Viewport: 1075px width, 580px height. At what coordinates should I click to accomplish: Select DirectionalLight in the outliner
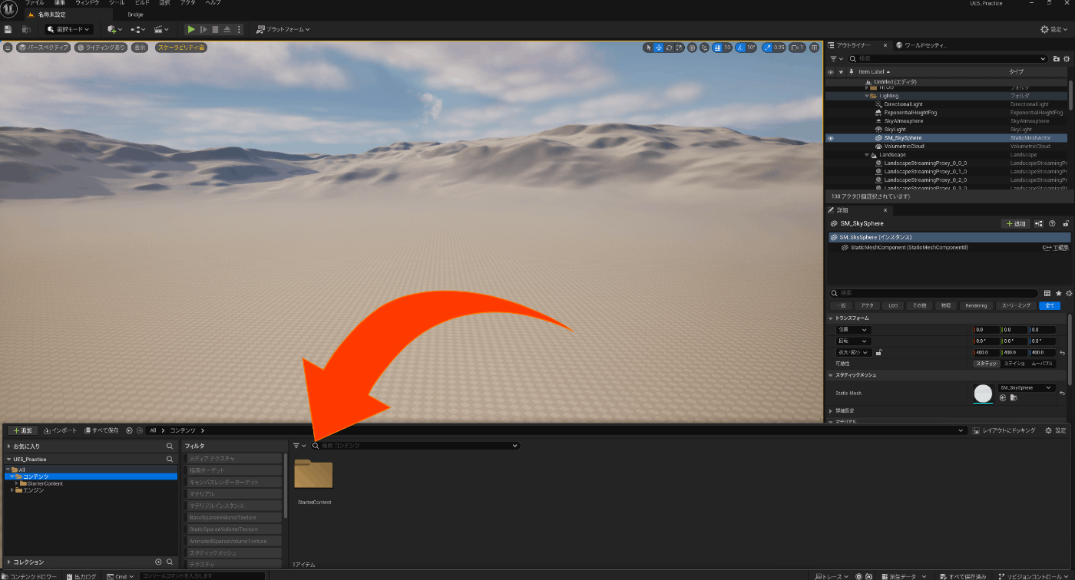(903, 104)
